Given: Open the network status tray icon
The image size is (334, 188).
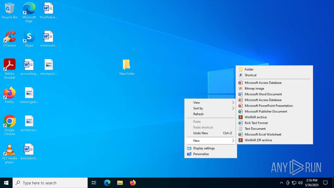Looking at the screenshot, I should [294, 183].
